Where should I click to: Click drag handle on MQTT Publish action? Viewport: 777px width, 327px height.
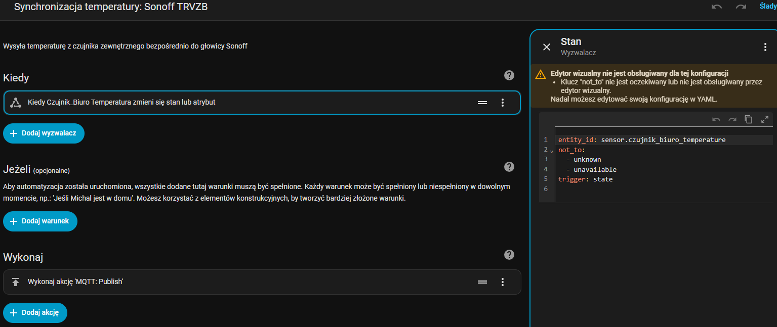pos(482,282)
